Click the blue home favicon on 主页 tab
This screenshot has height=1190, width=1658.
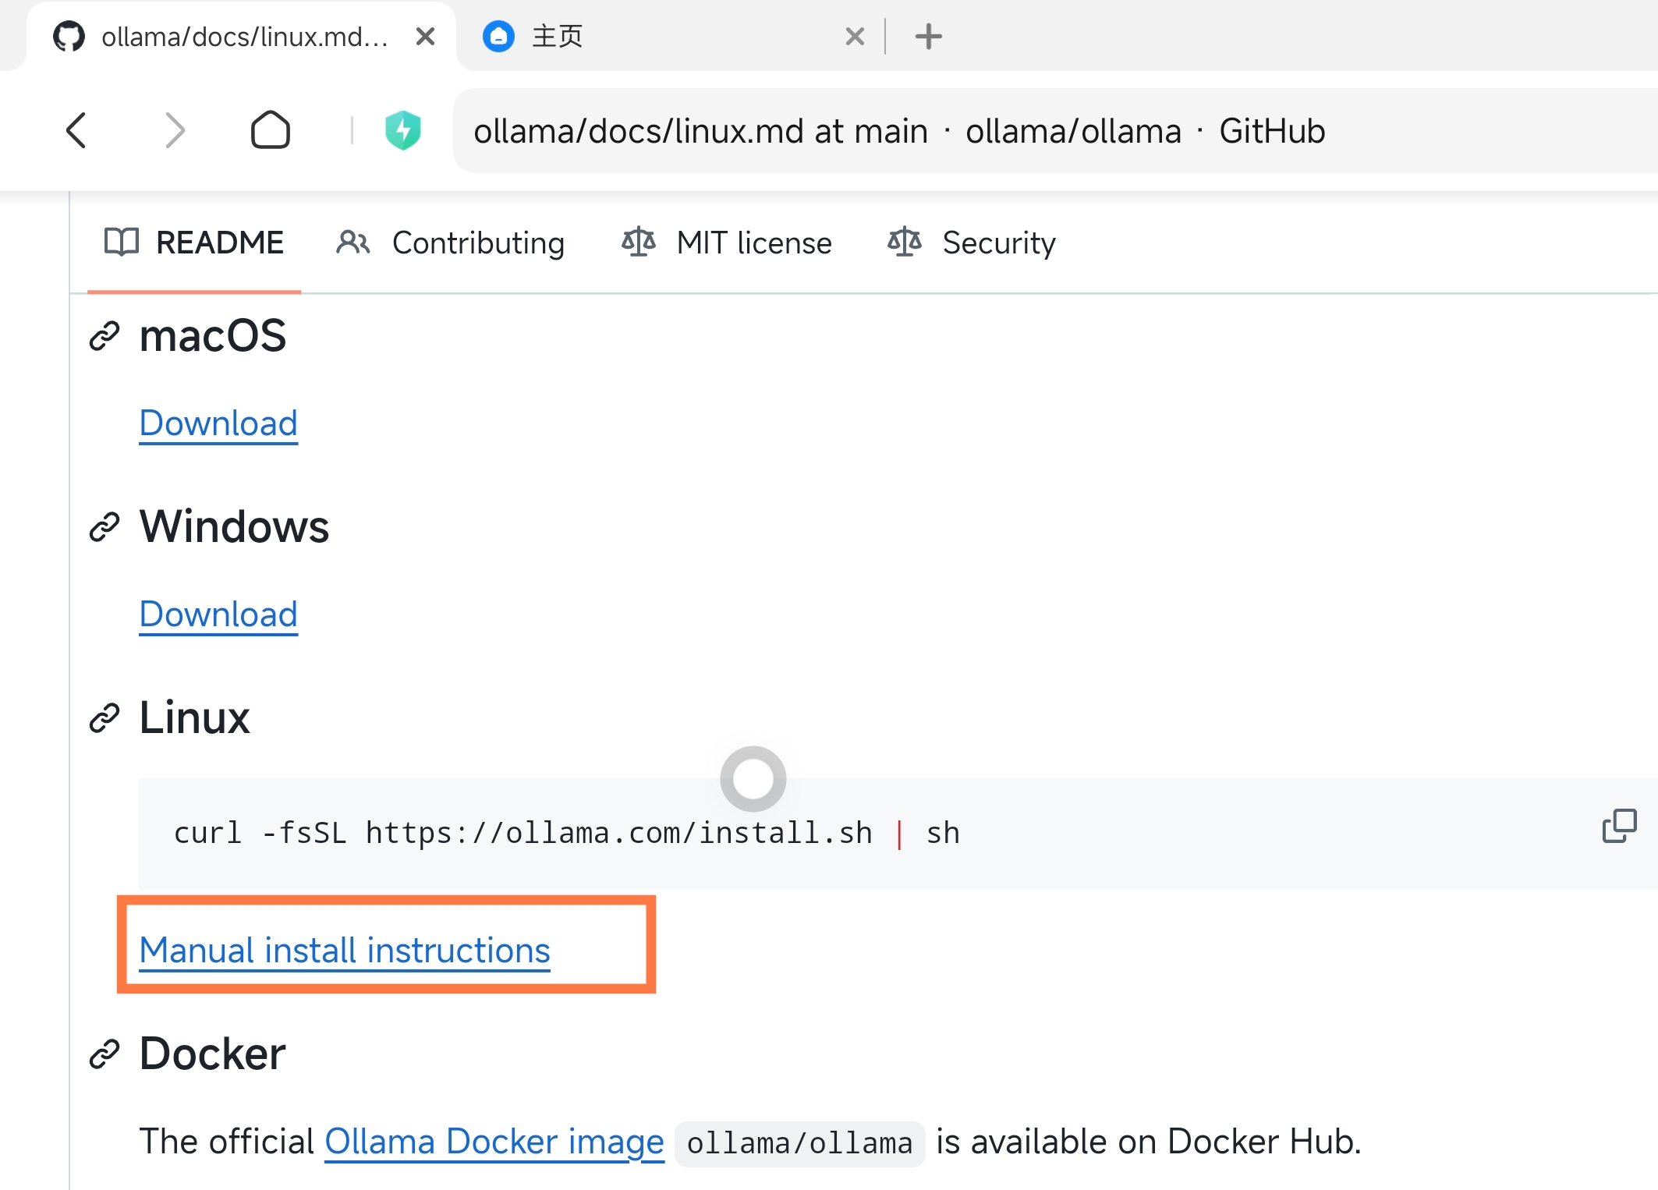[x=498, y=37]
